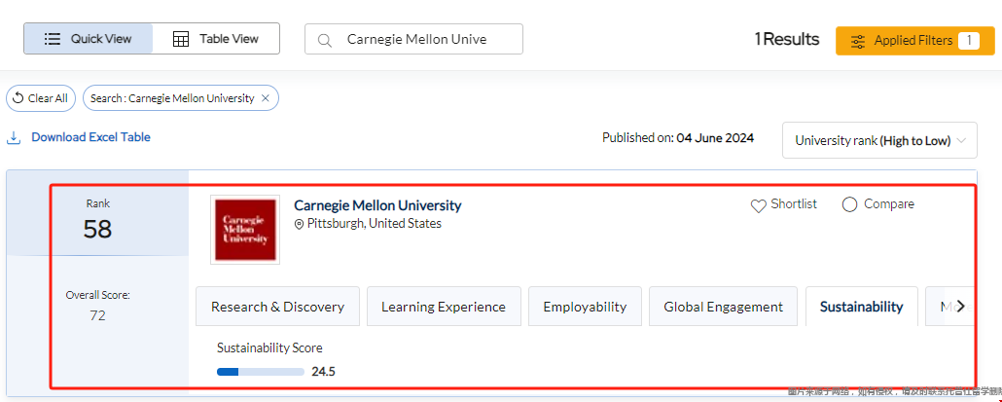Click the download arrow icon

click(x=14, y=138)
